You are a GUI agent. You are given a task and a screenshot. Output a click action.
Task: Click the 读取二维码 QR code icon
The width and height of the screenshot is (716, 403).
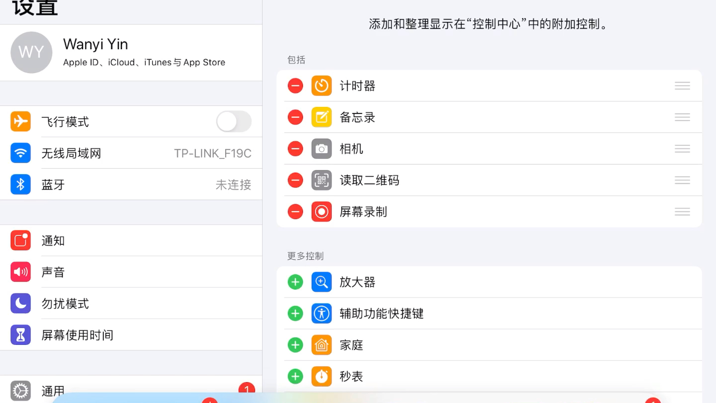(x=322, y=180)
